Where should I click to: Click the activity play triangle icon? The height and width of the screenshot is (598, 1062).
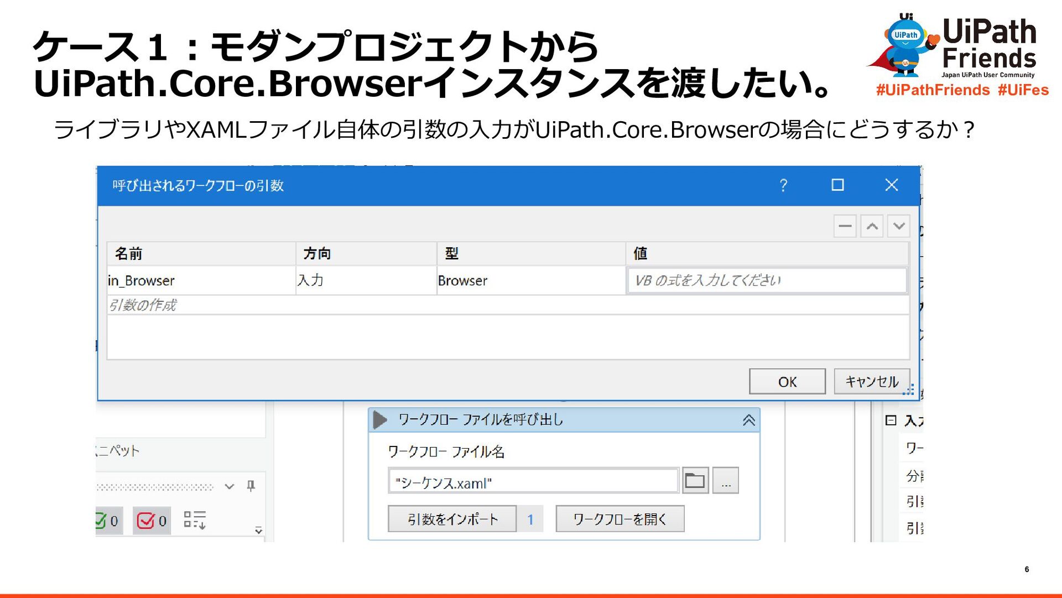pos(380,420)
